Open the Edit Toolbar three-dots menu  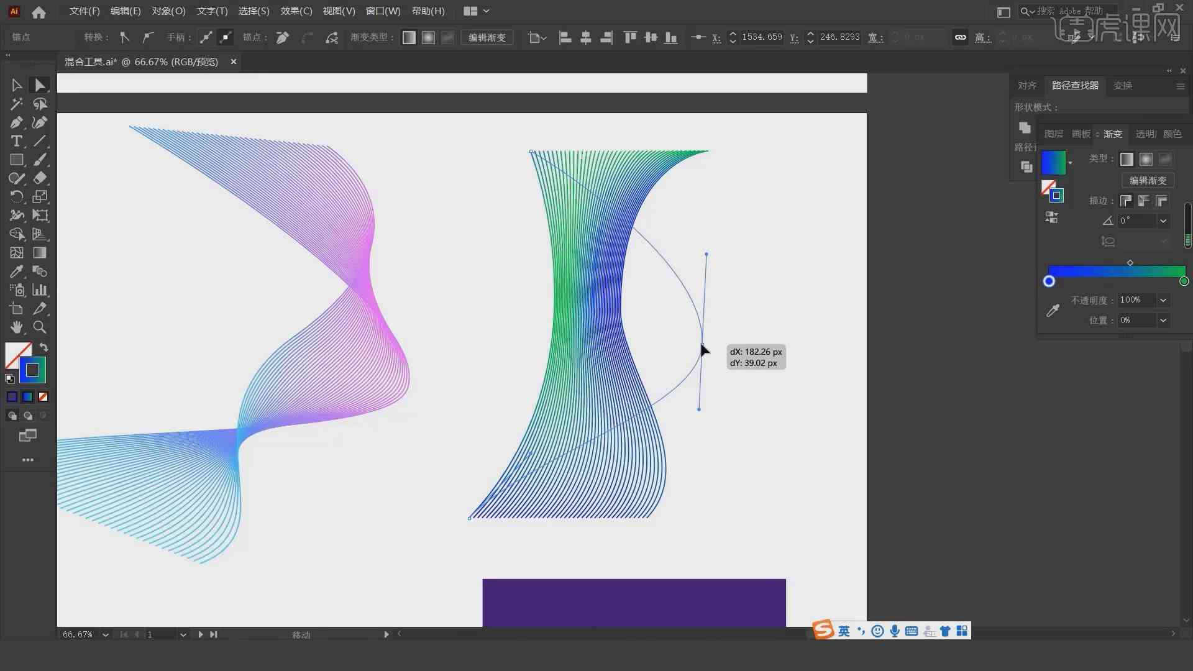(x=28, y=460)
